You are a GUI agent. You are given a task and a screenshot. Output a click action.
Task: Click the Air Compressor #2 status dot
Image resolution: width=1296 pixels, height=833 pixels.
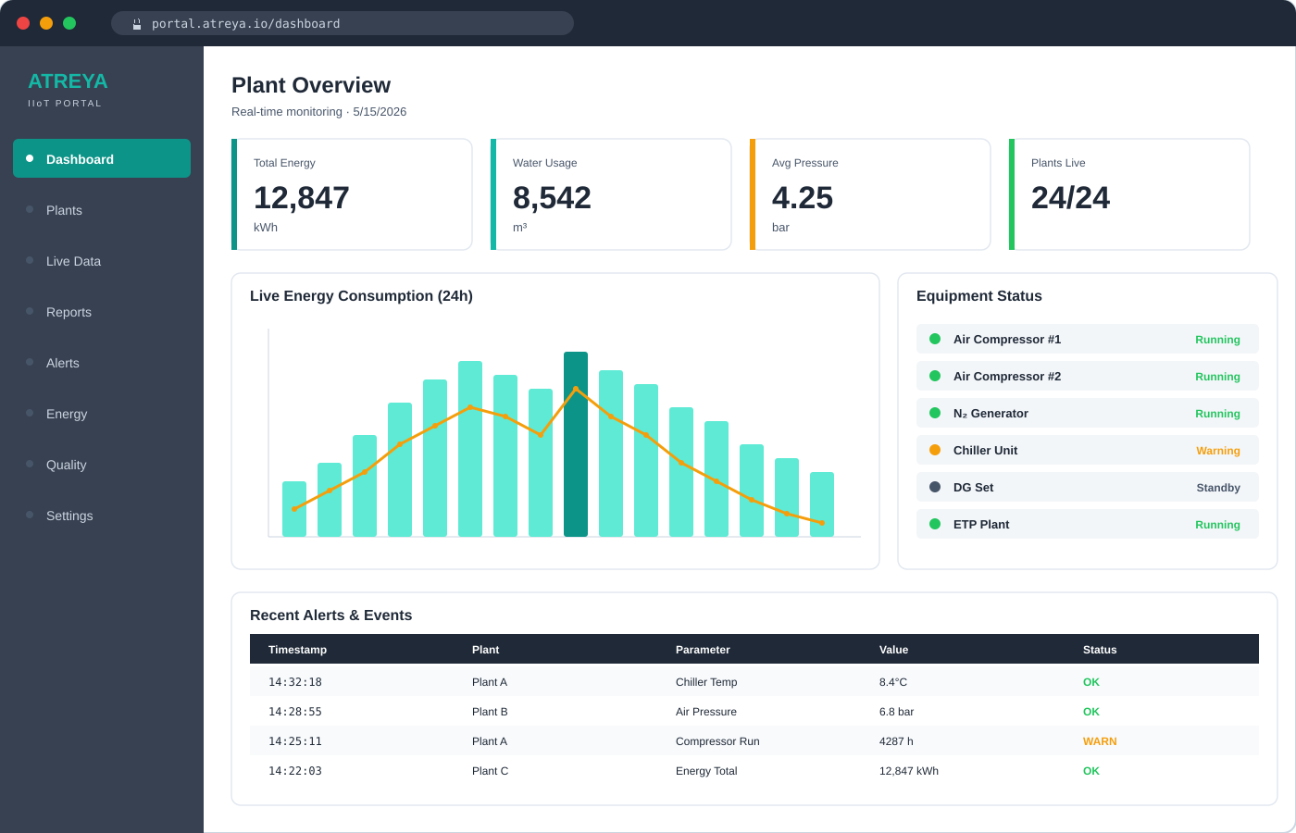click(935, 376)
